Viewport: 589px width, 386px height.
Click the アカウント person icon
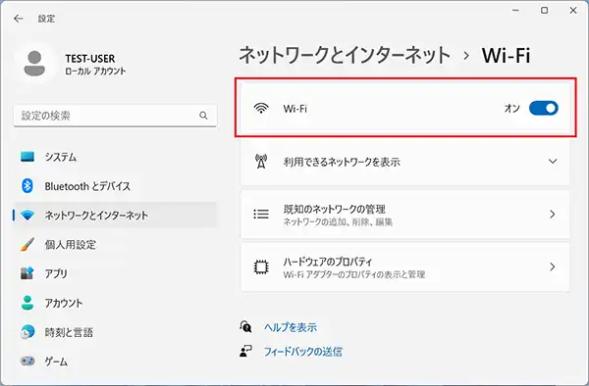(27, 303)
